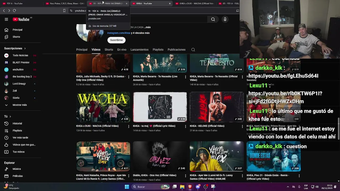Open Te Necesito (Official Video) thumbnail
340x191 pixels.
click(x=216, y=63)
